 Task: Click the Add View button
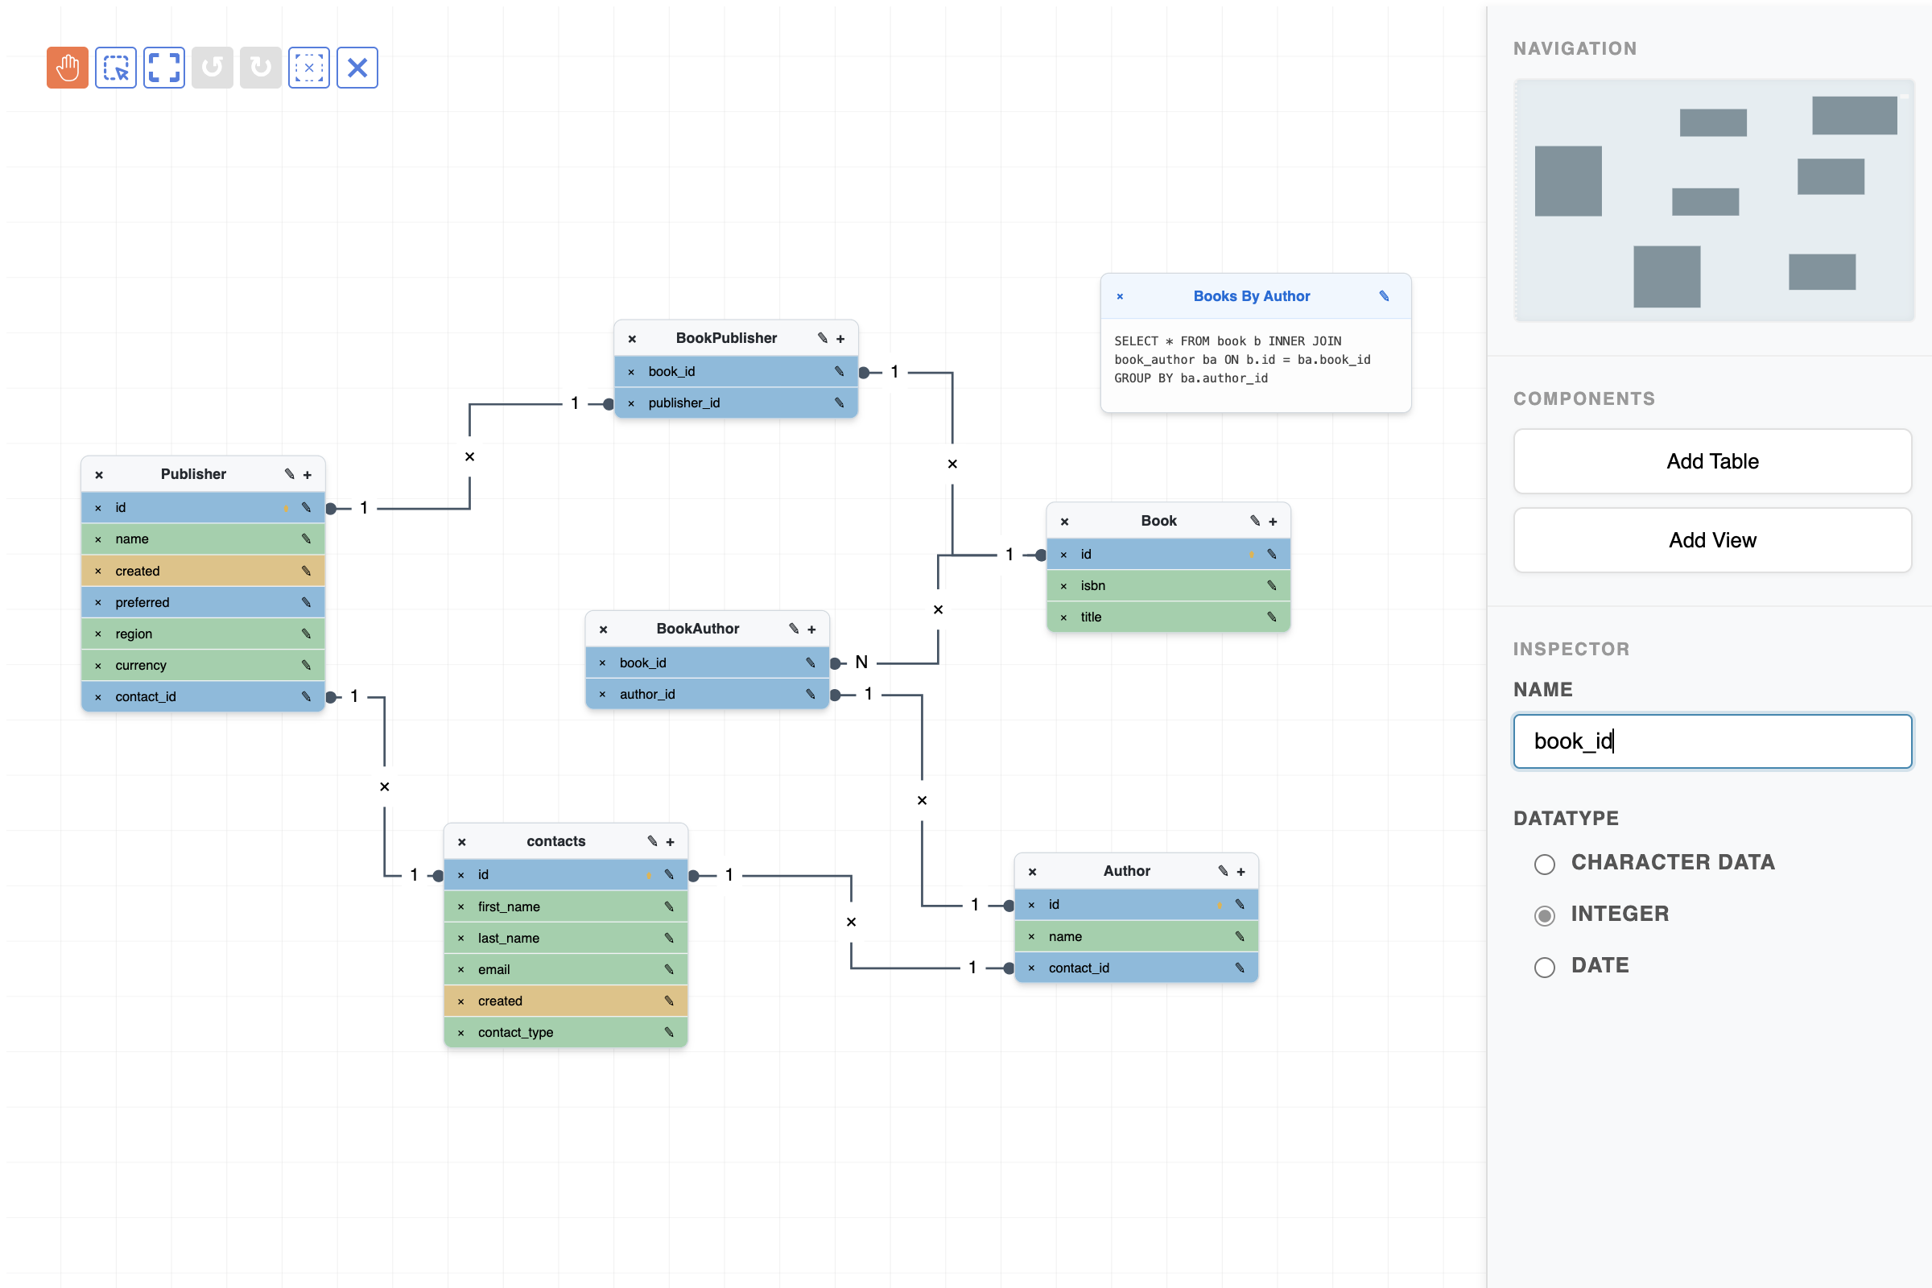click(x=1712, y=539)
